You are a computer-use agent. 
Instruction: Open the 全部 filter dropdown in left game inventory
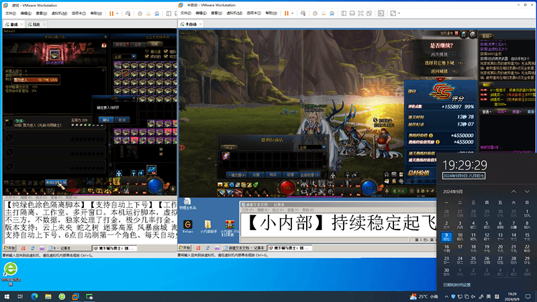point(125,56)
